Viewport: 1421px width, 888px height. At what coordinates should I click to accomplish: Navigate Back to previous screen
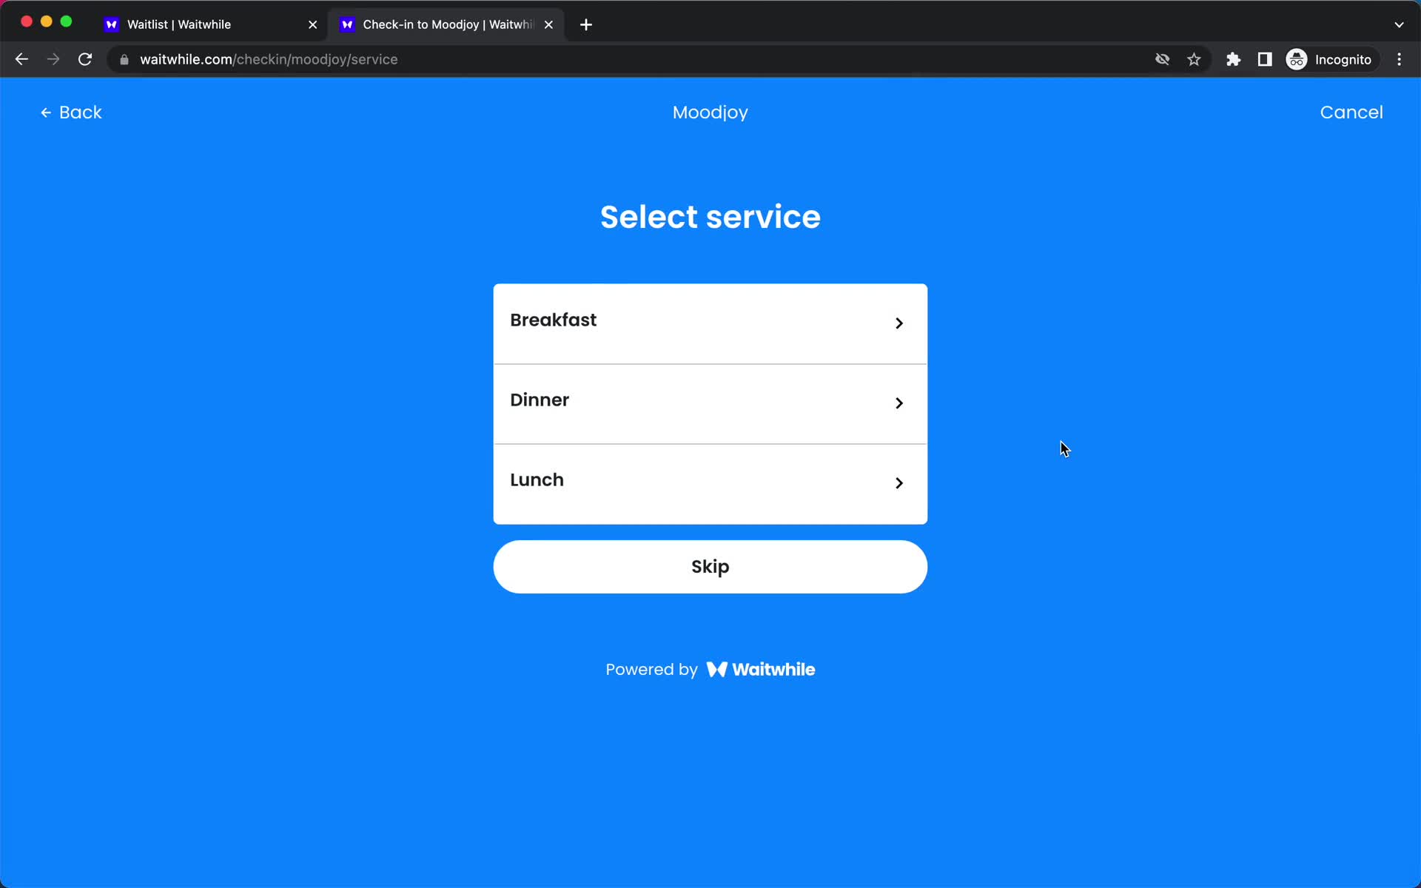click(70, 112)
